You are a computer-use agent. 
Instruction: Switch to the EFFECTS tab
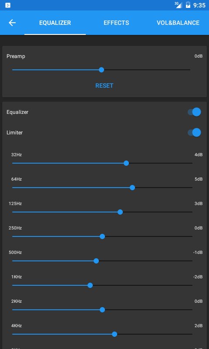pos(116,23)
